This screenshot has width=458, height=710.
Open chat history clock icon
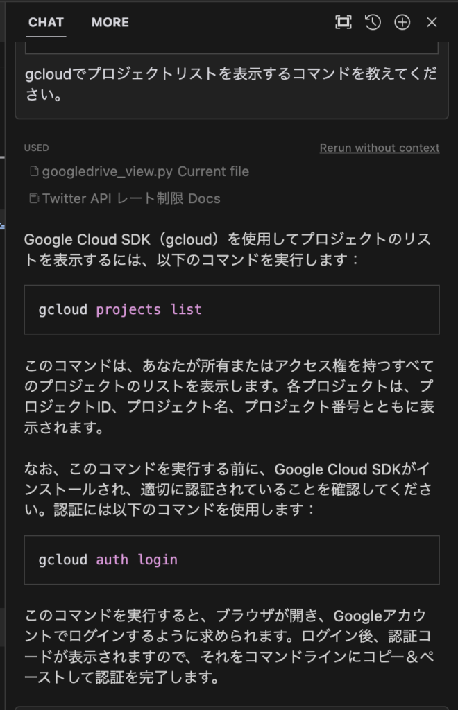[373, 22]
